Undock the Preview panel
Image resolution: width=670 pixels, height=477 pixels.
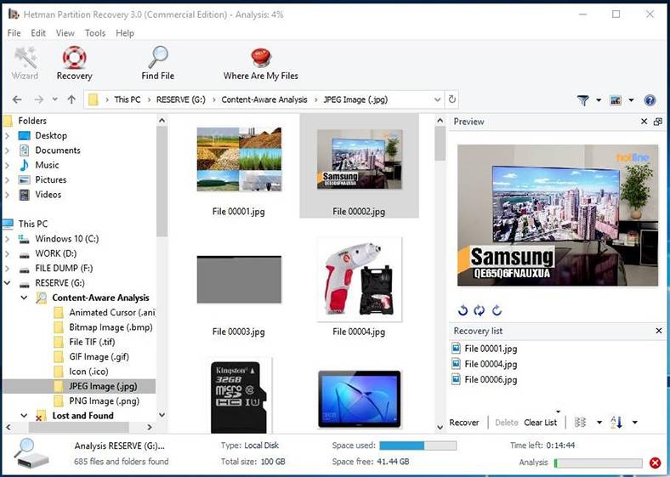pos(657,122)
